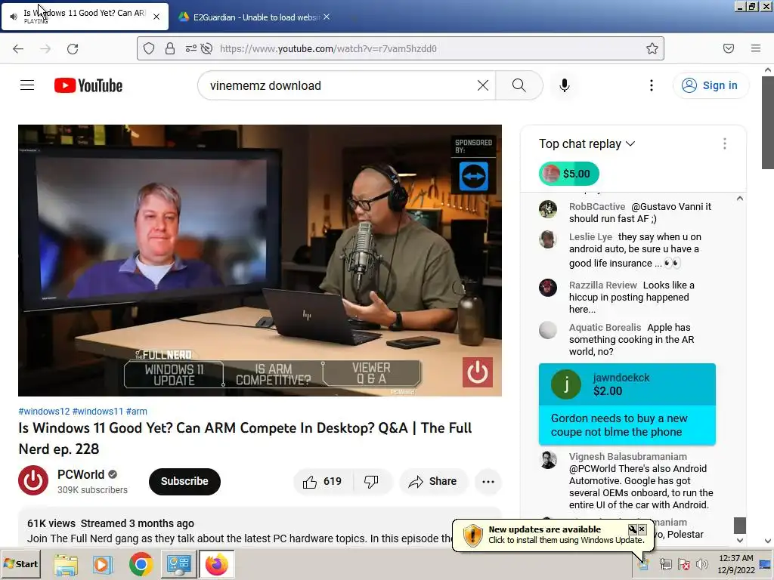This screenshot has height=580, width=774.
Task: Open YouTube settings three-dot menu
Action: [x=651, y=85]
